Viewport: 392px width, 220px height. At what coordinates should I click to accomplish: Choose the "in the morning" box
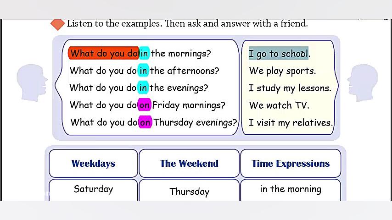pos(291,189)
